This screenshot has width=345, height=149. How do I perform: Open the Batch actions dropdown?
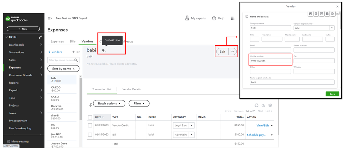[x=109, y=103]
